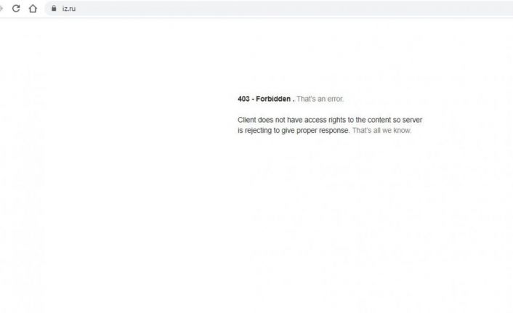Focus the empty address bar area

pyautogui.click(x=294, y=9)
